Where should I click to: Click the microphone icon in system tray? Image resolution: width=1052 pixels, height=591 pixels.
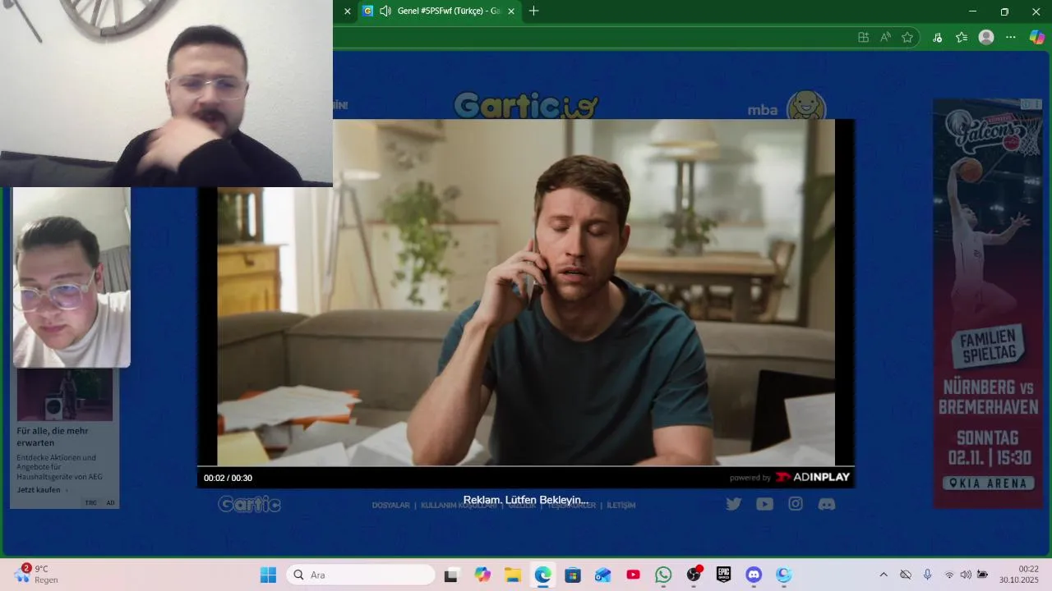(x=927, y=575)
